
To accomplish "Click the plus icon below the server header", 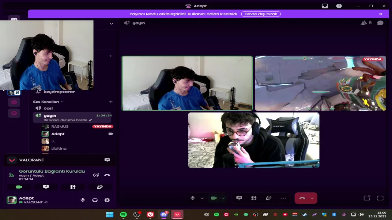I will coord(111,56).
